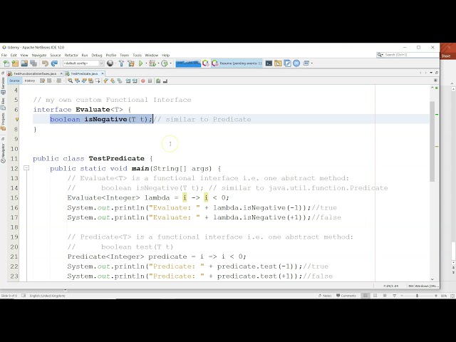Place cursor on line 15 lambda text

[x=157, y=198]
